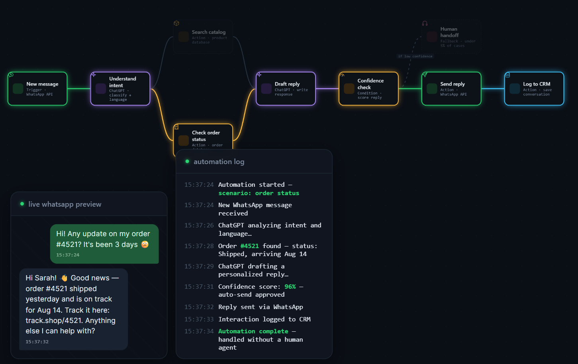The image size is (578, 364).
Task: Select the Understand intent node title
Action: (x=123, y=82)
